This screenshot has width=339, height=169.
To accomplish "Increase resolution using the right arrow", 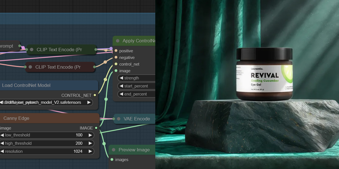I will [90, 151].
